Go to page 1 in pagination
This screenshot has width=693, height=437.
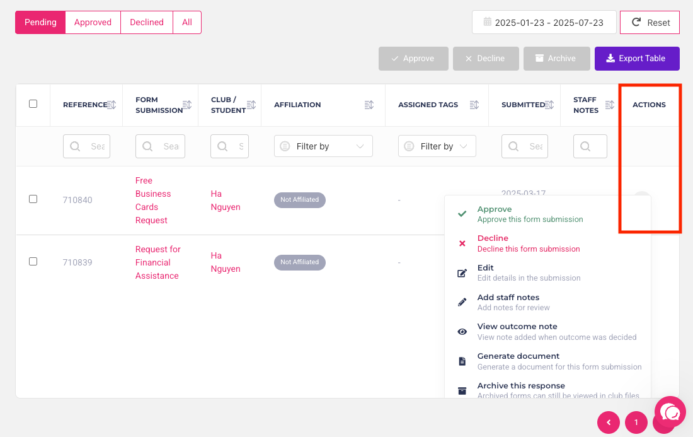pos(636,422)
